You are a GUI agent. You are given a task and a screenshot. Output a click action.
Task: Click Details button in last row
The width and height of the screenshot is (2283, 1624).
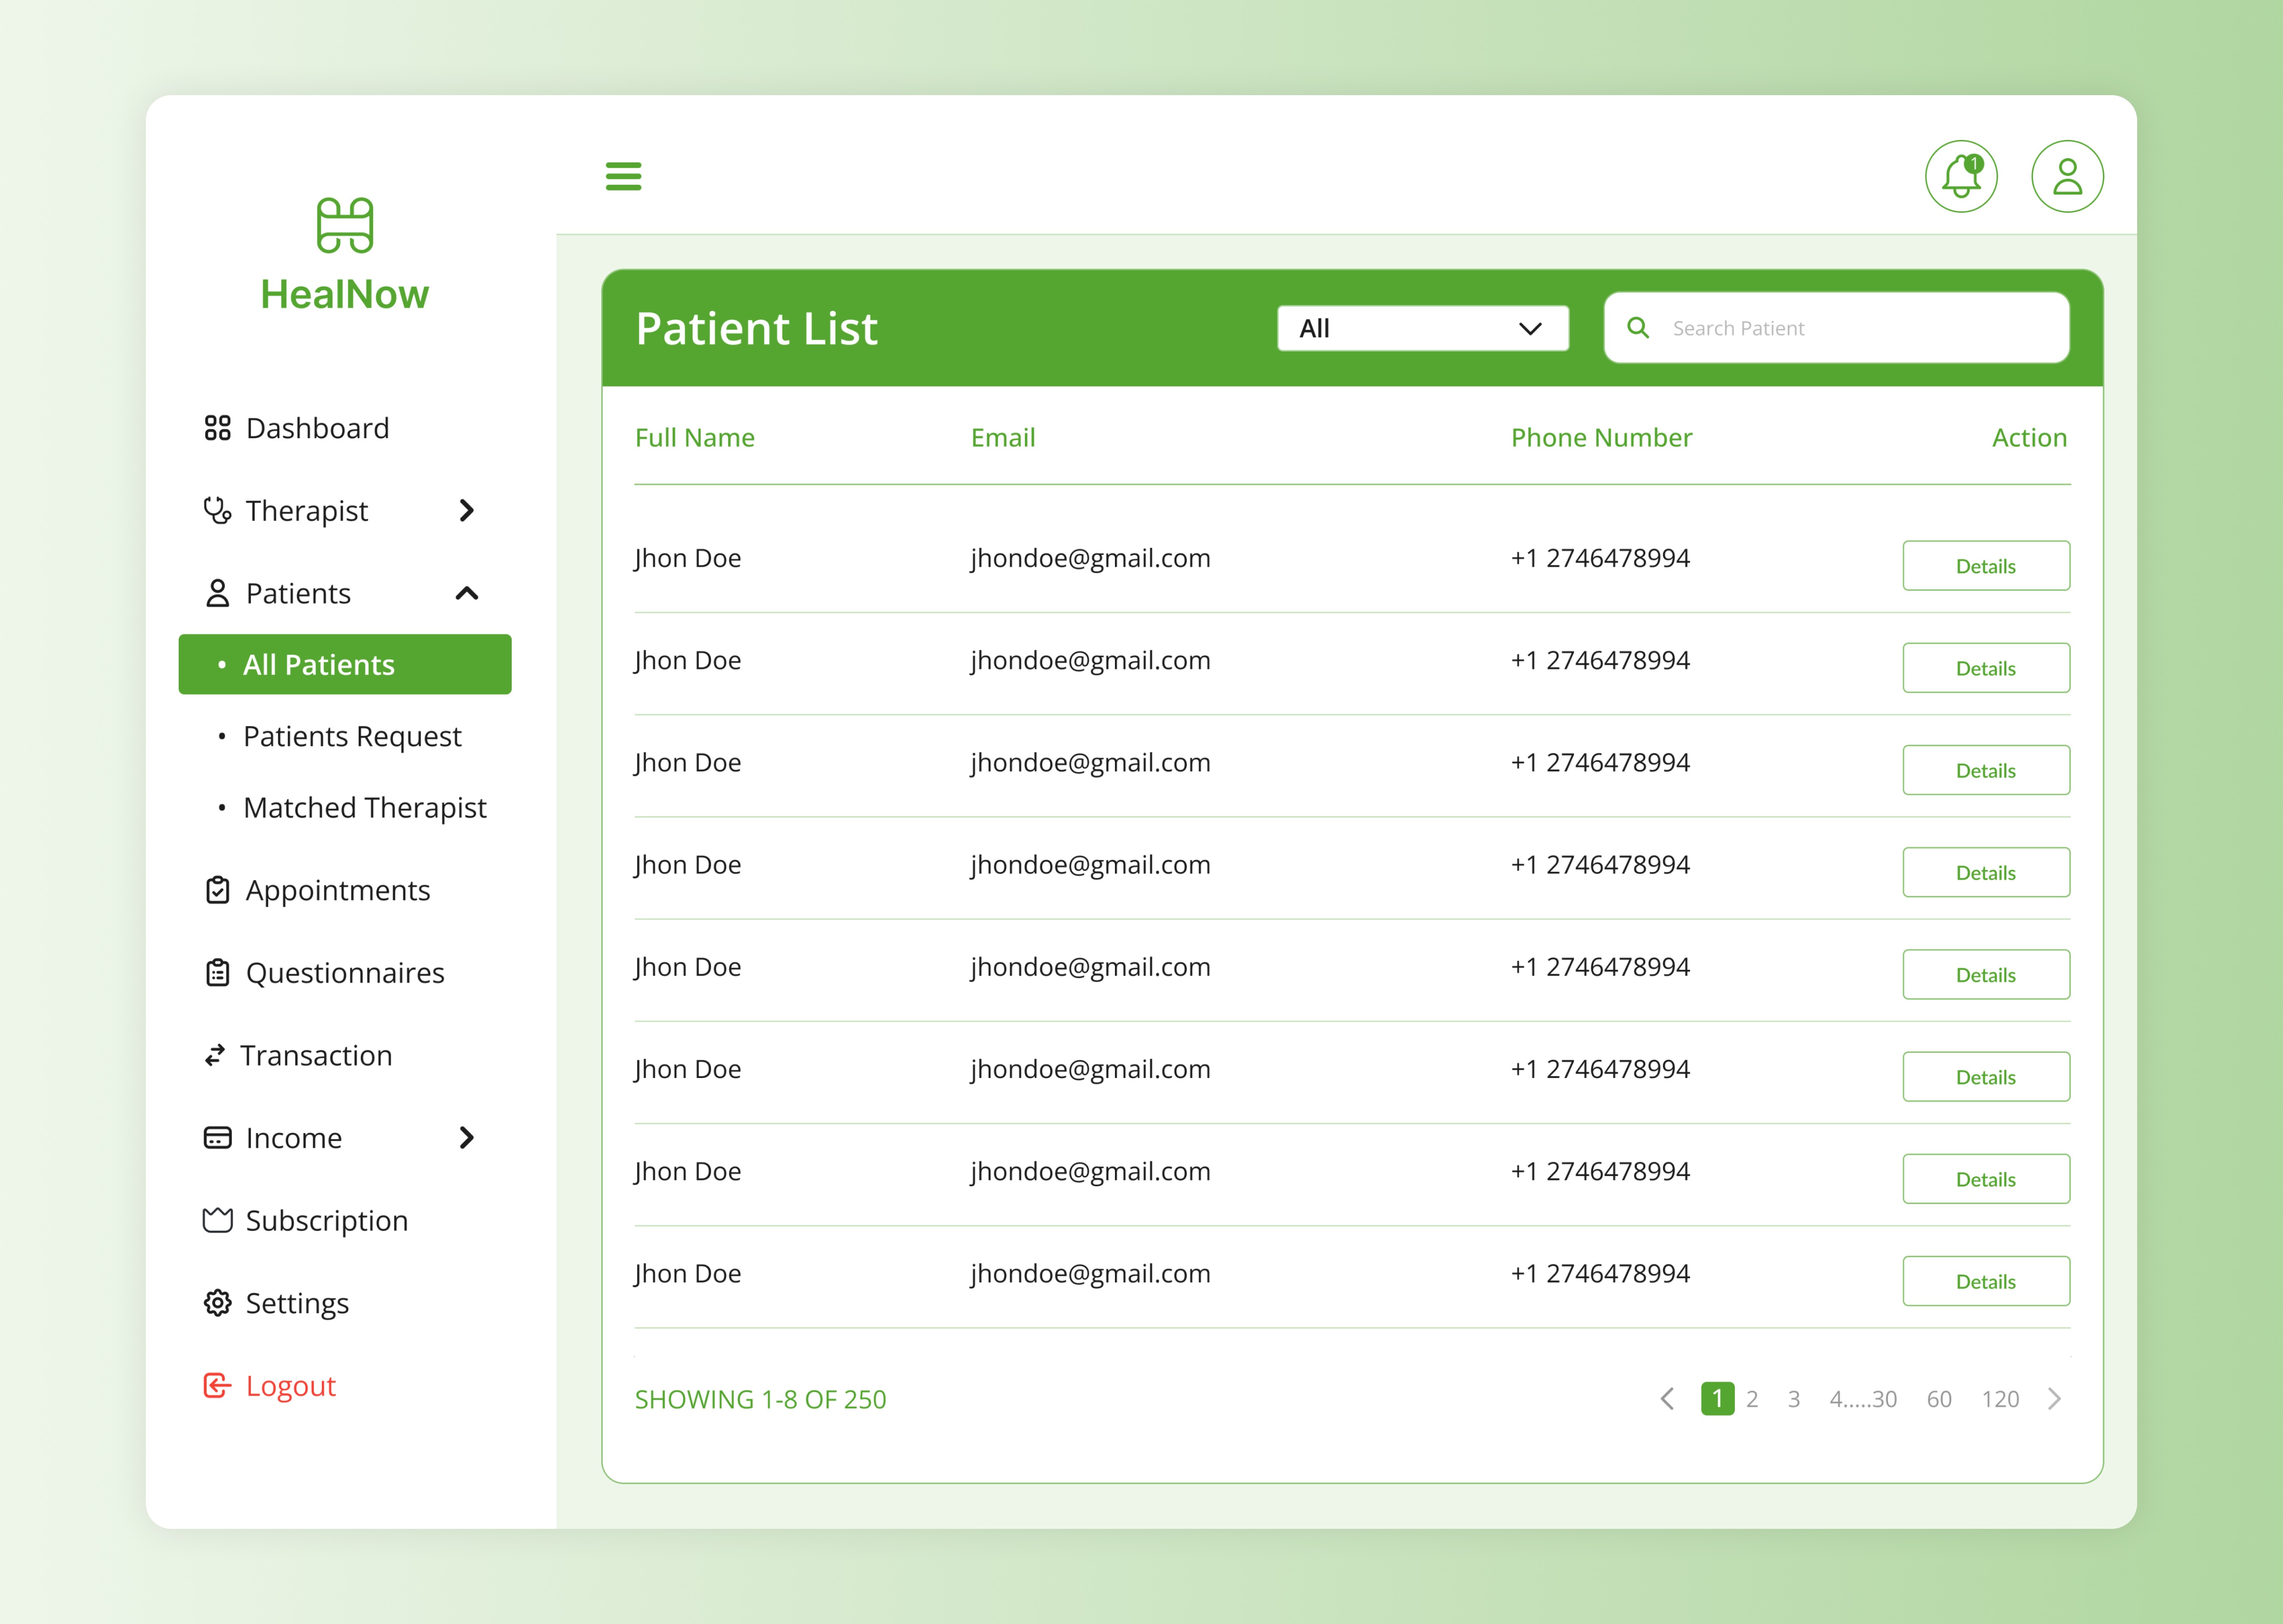tap(1984, 1281)
